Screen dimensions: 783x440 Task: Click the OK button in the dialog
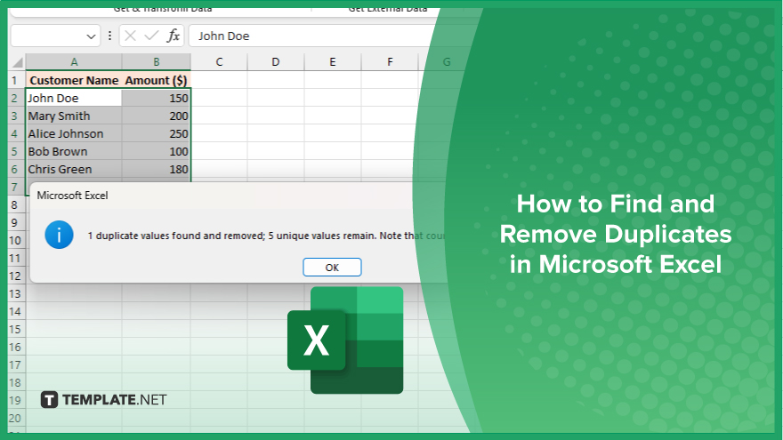pyautogui.click(x=332, y=268)
